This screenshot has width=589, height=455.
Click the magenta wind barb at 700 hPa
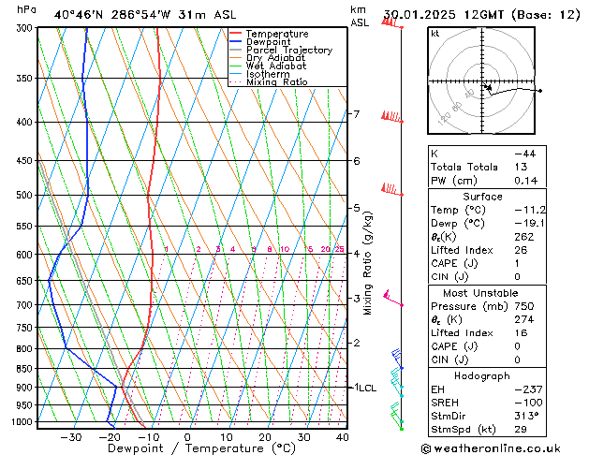tap(393, 299)
